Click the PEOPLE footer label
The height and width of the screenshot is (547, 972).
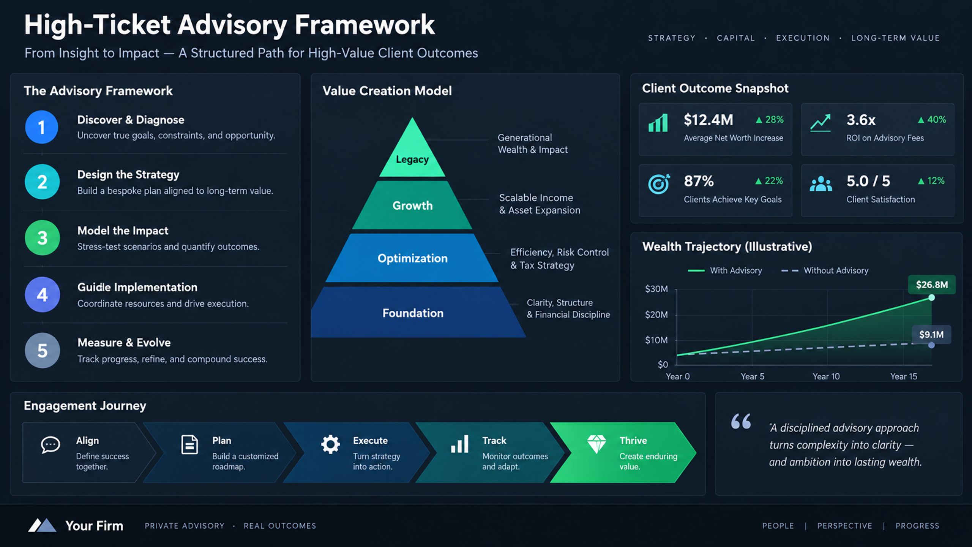[778, 526]
